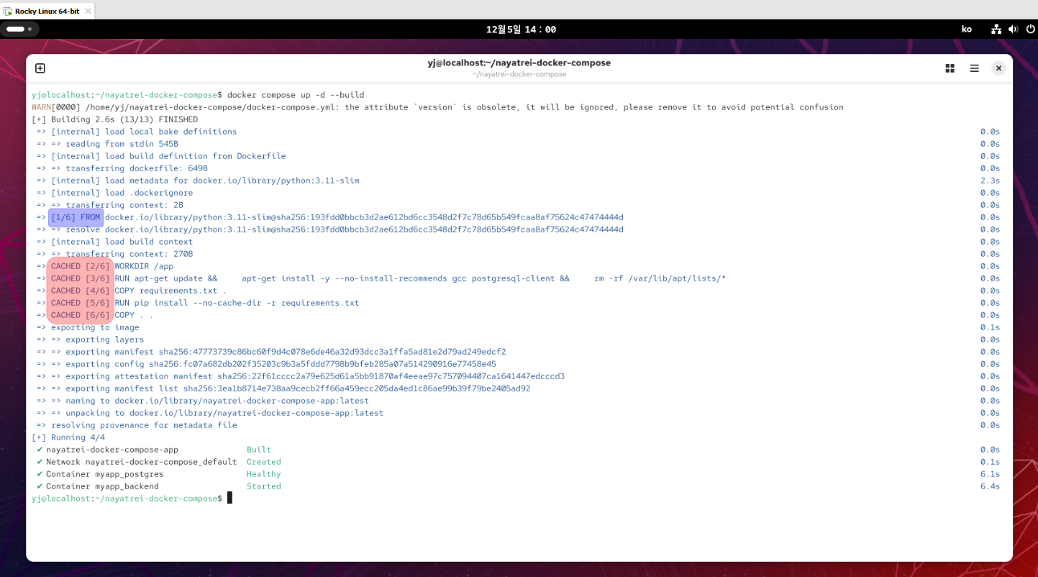Click 'Started' status text

264,486
